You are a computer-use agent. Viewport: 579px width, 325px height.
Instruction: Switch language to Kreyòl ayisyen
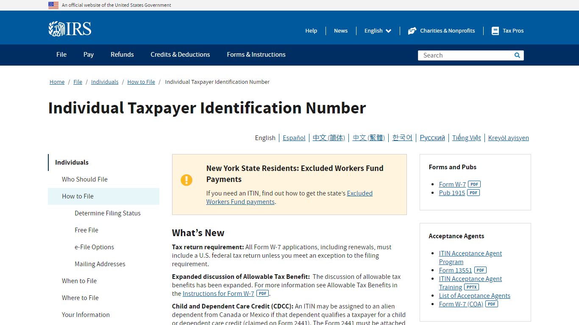pos(509,138)
